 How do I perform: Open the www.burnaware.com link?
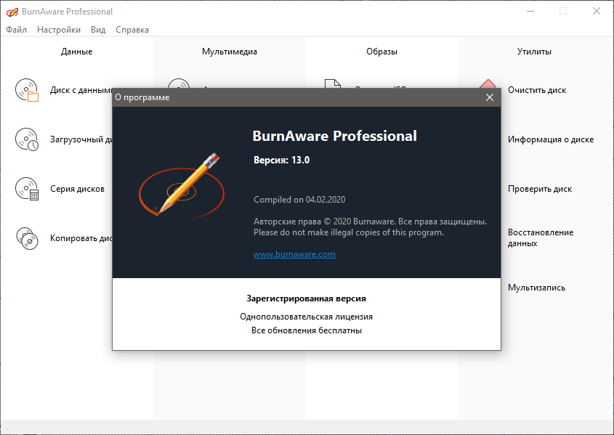tap(294, 254)
